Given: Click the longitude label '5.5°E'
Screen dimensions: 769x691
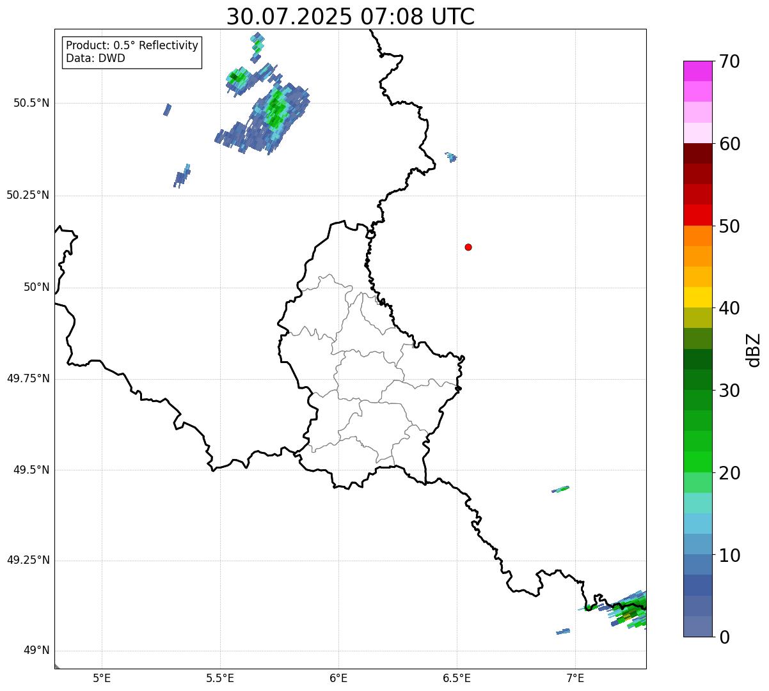Looking at the screenshot, I should (220, 678).
